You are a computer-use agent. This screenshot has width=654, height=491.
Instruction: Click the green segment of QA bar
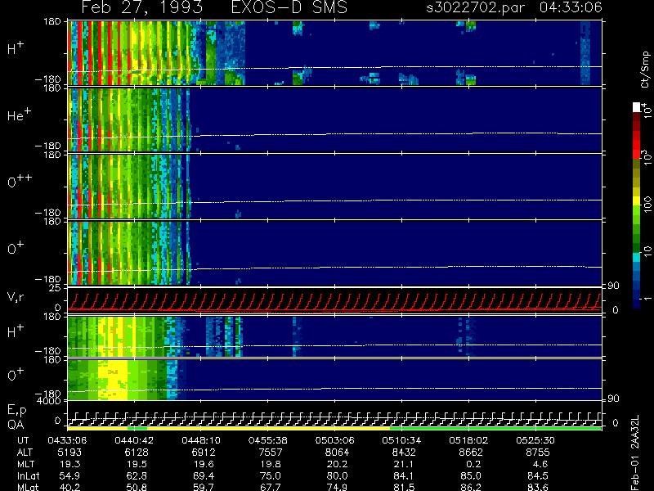pyautogui.click(x=495, y=428)
